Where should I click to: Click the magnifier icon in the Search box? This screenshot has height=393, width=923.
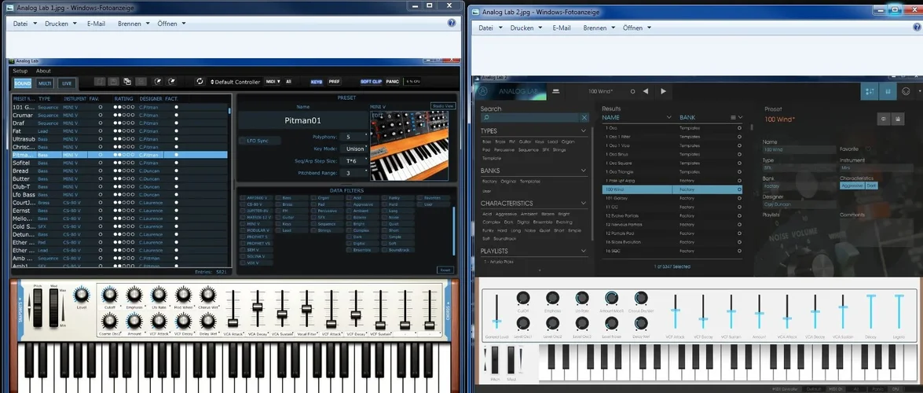pyautogui.click(x=486, y=118)
